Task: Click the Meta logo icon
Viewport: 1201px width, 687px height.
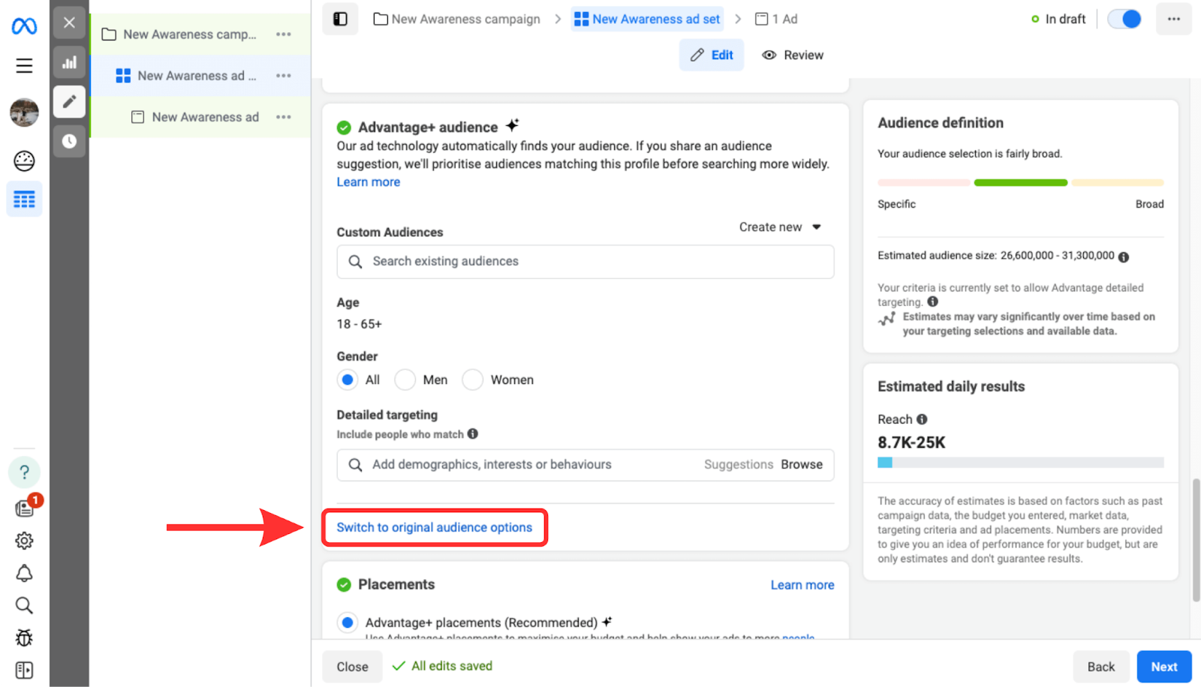Action: click(x=24, y=26)
